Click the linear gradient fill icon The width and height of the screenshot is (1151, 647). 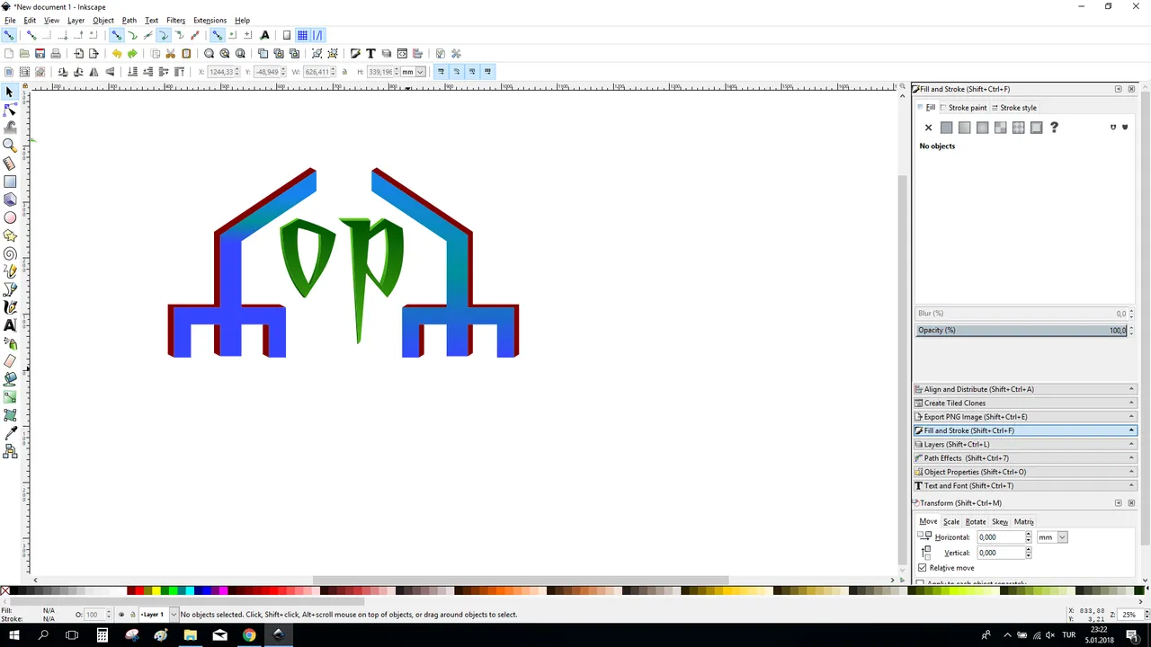click(x=964, y=128)
